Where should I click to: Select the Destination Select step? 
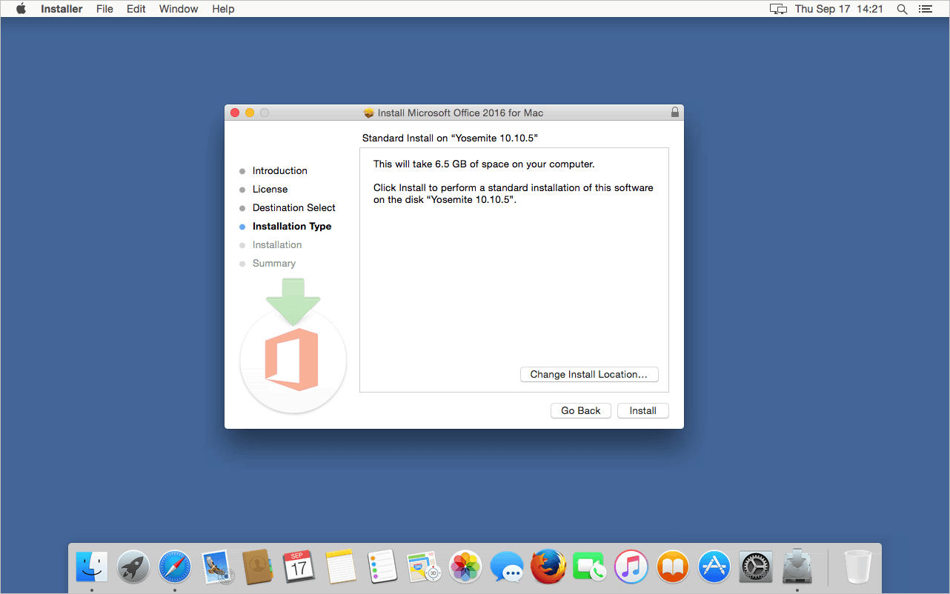pos(293,207)
